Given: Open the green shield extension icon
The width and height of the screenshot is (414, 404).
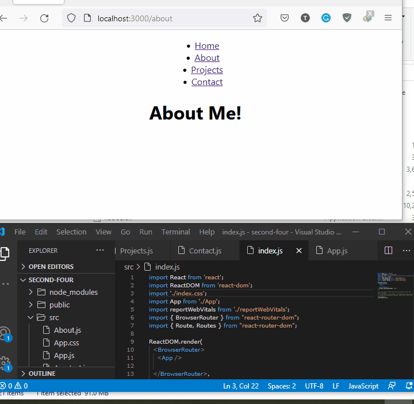Looking at the screenshot, I should 347,18.
